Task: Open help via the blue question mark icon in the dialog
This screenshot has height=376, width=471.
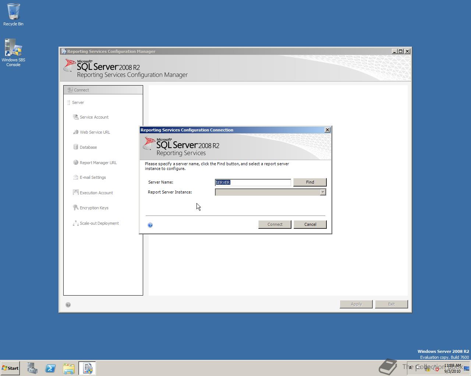Action: coord(150,225)
